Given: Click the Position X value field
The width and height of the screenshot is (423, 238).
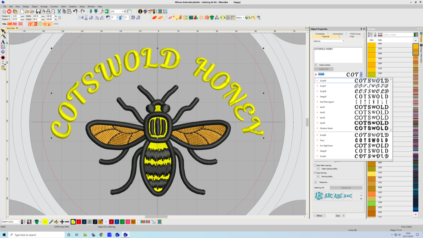Looking at the screenshot, I should click(16, 16).
